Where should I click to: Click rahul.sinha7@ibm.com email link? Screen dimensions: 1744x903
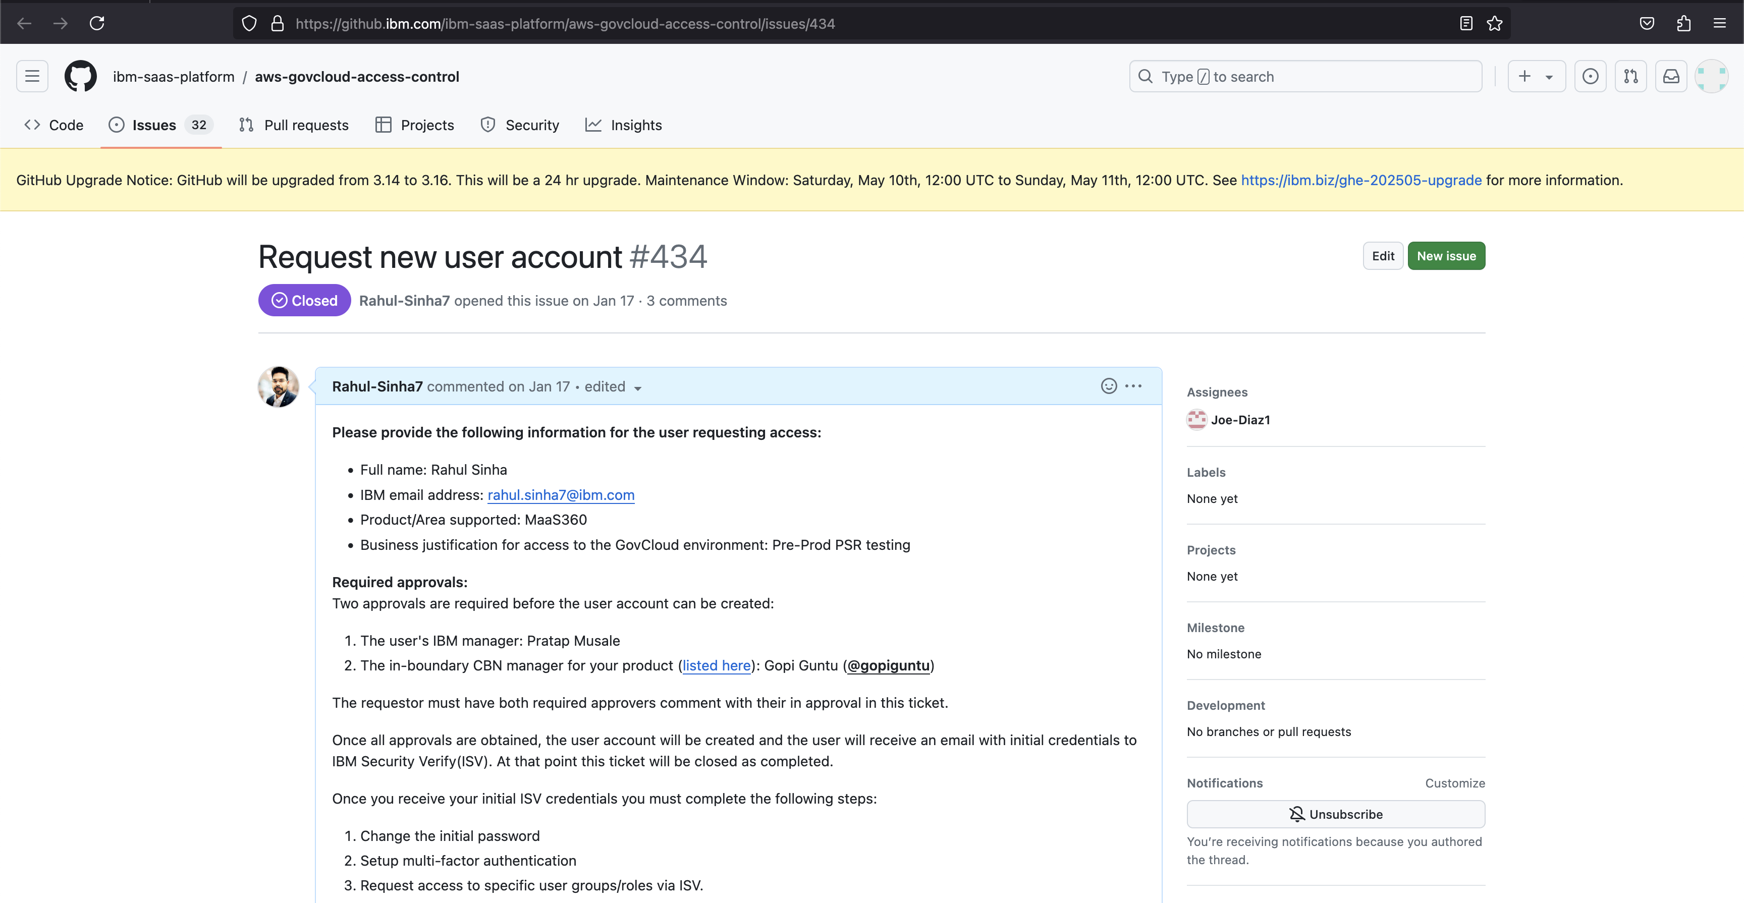click(561, 495)
